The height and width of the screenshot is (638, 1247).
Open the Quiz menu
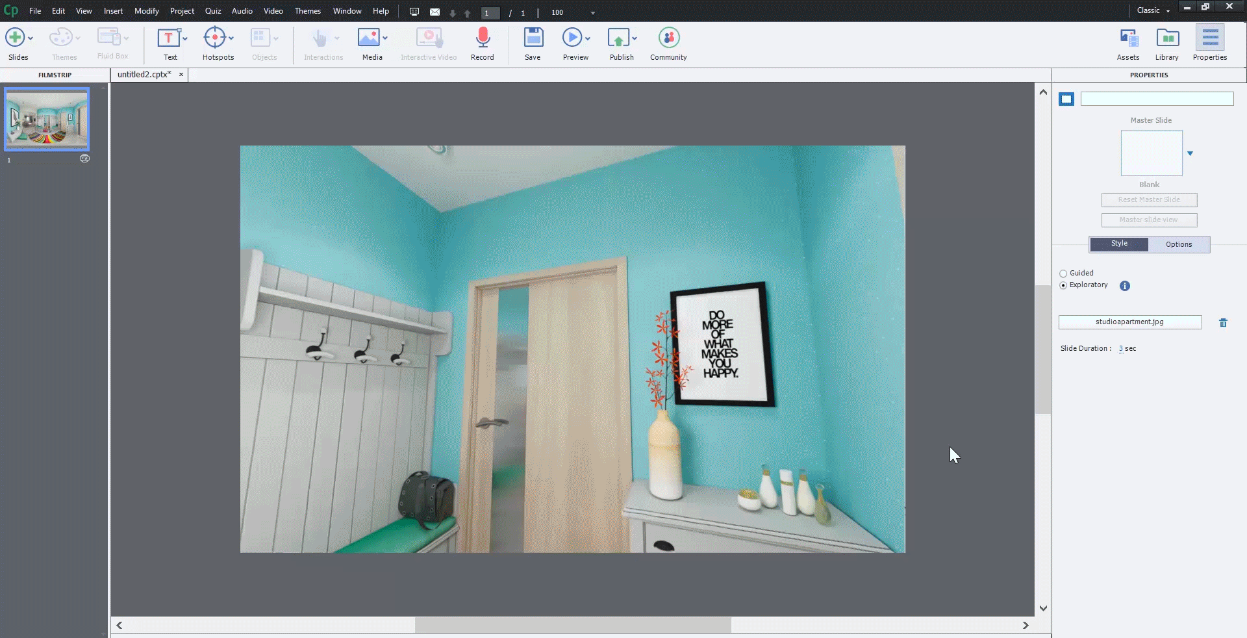click(213, 11)
